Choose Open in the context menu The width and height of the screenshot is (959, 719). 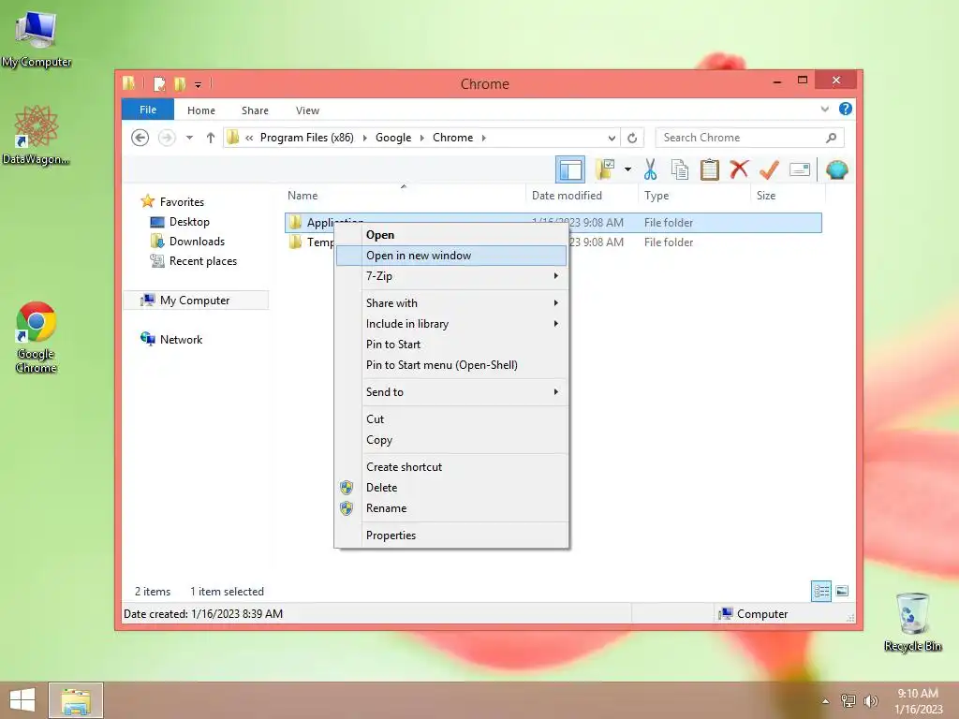click(x=452, y=235)
